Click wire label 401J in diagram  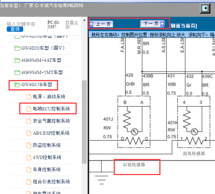[x=108, y=119]
